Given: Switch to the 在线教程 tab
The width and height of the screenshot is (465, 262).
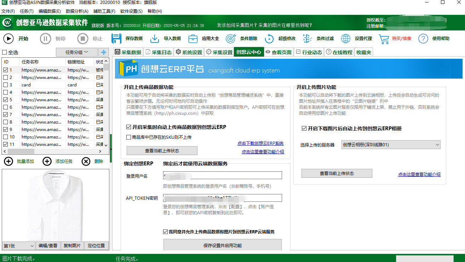Looking at the screenshot, I should point(340,52).
